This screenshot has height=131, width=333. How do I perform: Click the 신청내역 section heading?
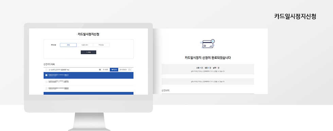pos(166,91)
